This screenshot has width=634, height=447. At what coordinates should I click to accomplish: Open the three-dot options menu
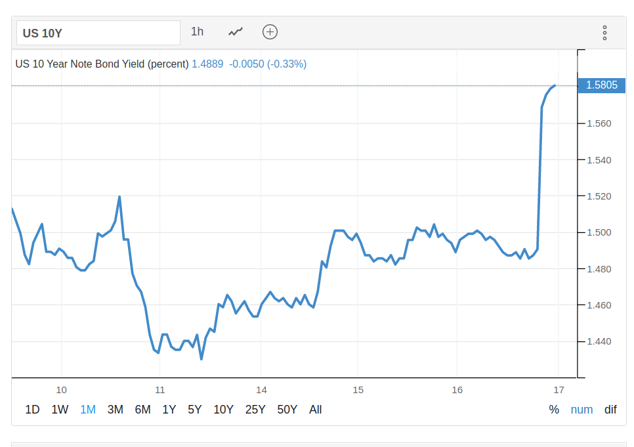pyautogui.click(x=604, y=33)
